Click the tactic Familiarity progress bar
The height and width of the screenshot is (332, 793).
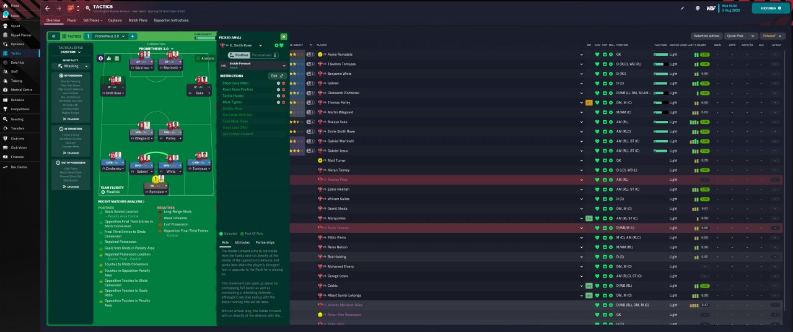coord(204,38)
